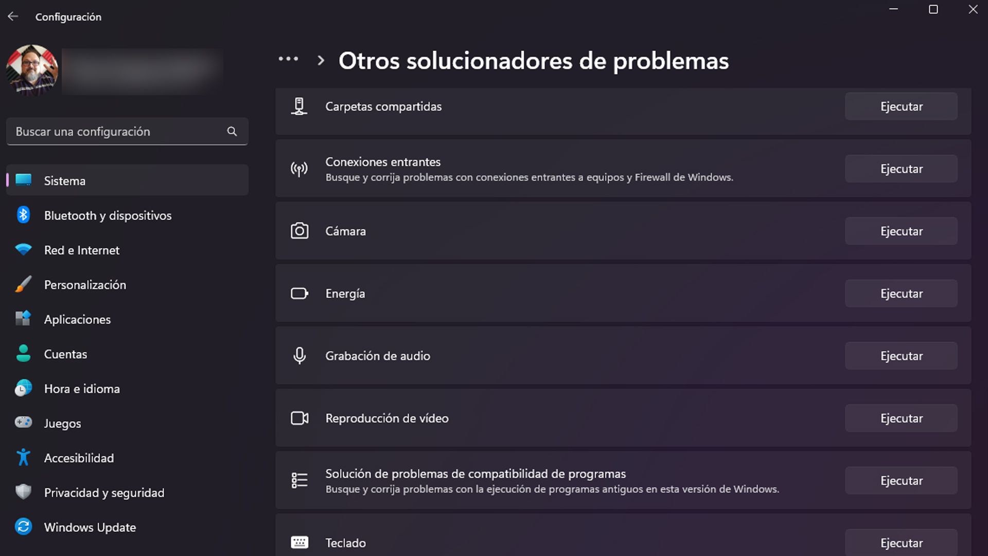Click the Windows Update sync icon
Screen dimensions: 988x556
coord(23,527)
